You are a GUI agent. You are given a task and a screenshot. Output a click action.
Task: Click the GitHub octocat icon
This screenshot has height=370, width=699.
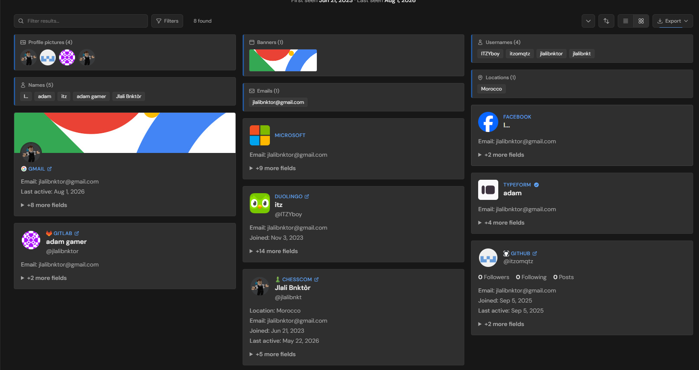click(x=506, y=254)
